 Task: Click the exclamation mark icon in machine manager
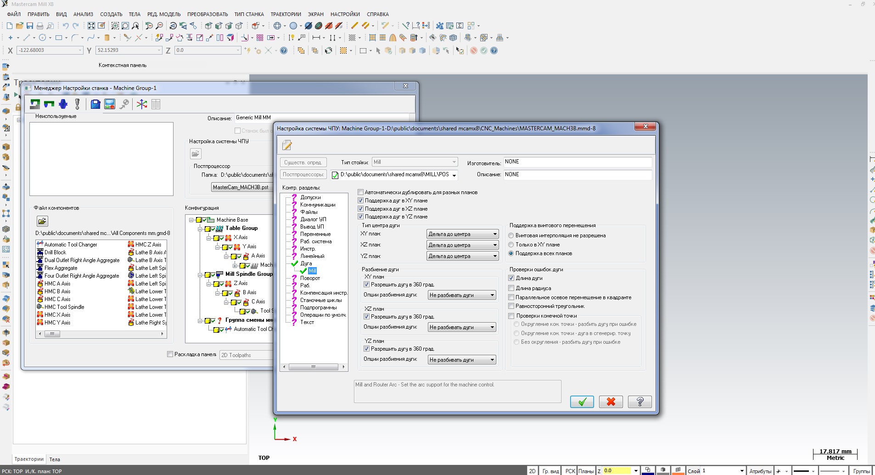pyautogui.click(x=78, y=104)
